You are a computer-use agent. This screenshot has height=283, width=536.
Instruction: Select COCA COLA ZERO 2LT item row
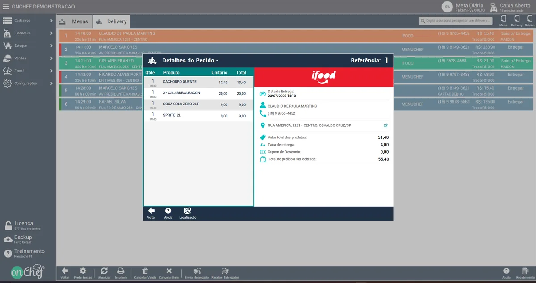tap(198, 105)
